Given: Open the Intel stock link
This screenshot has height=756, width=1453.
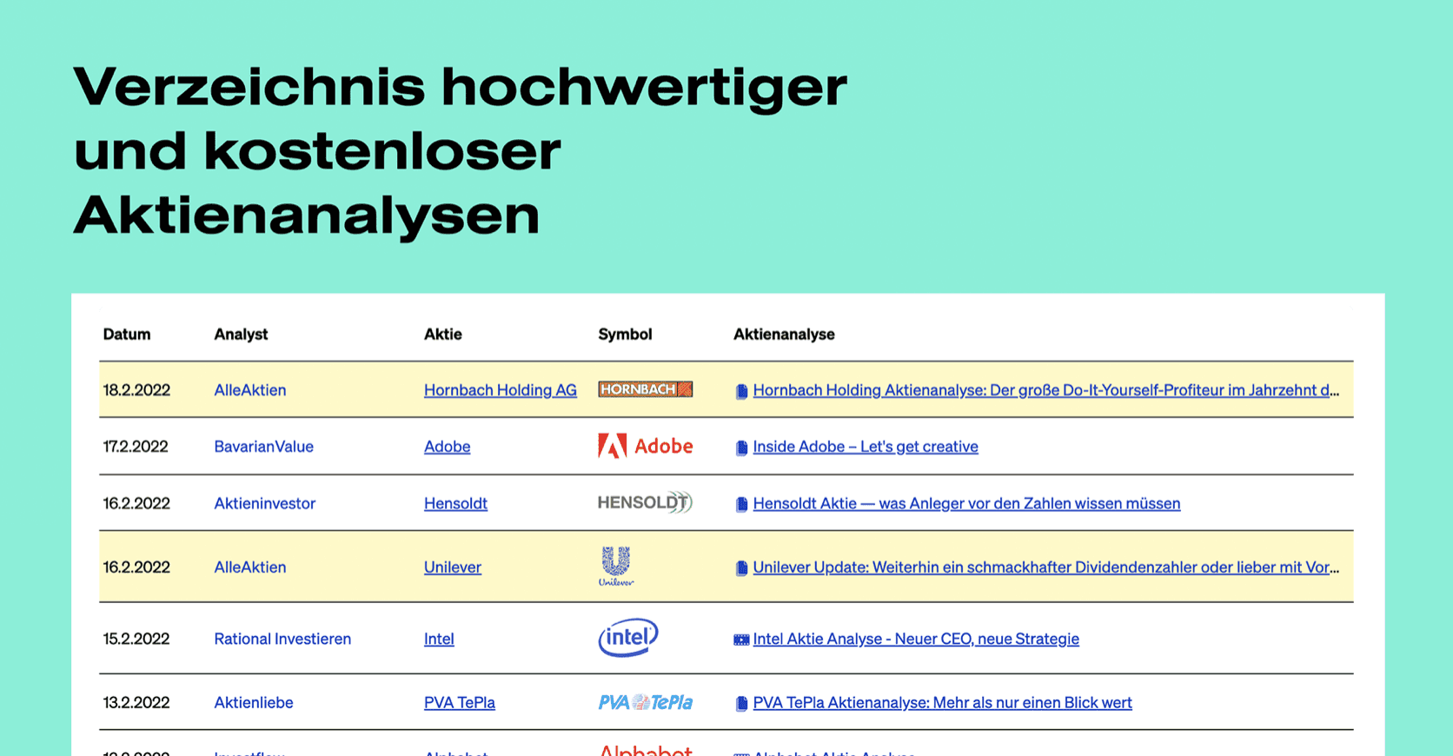Looking at the screenshot, I should (x=439, y=639).
